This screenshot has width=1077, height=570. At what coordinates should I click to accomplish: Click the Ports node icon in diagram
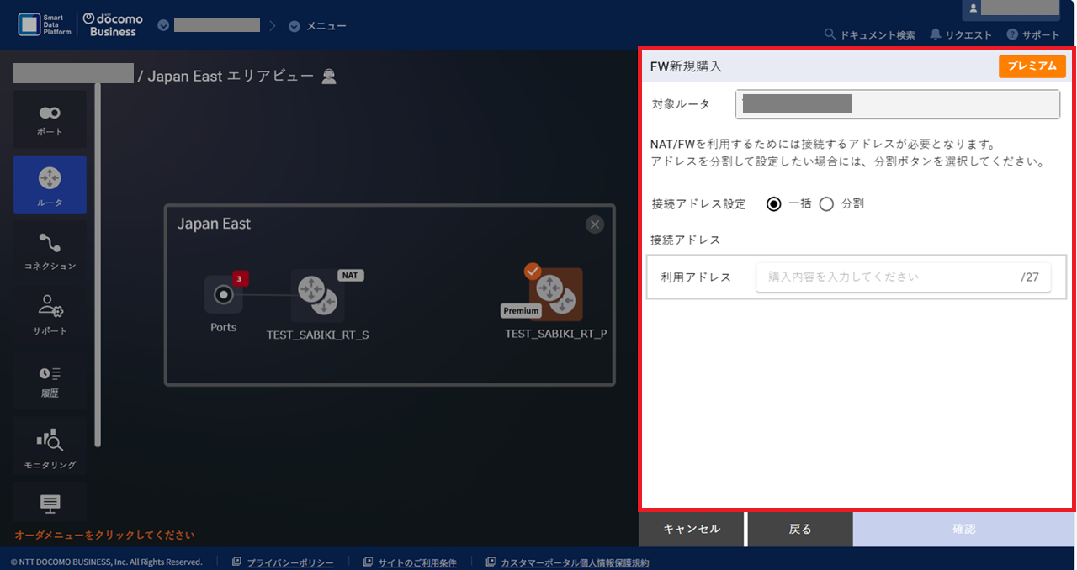(223, 295)
